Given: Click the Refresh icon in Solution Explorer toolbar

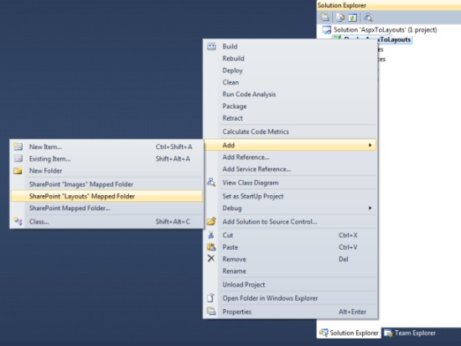Looking at the screenshot, I should (352, 18).
